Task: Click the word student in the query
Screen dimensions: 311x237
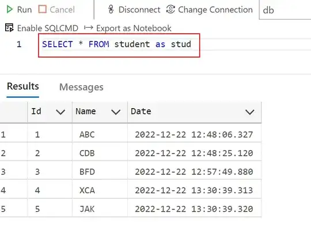Action: [132, 44]
